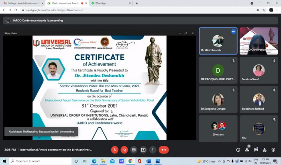Open the Activities icon
The image size is (281, 165).
coord(265,150)
